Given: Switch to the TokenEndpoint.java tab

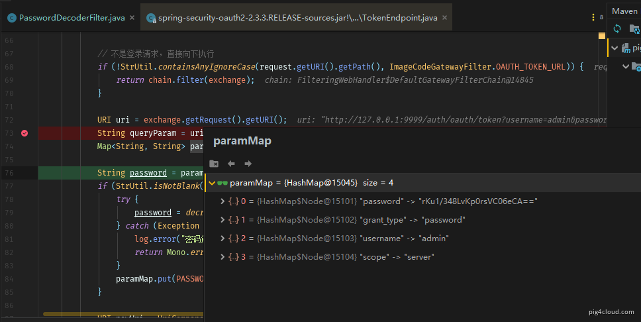Looking at the screenshot, I should point(297,18).
